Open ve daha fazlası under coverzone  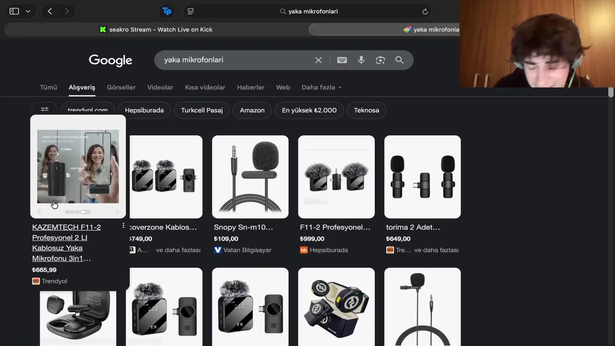(178, 250)
